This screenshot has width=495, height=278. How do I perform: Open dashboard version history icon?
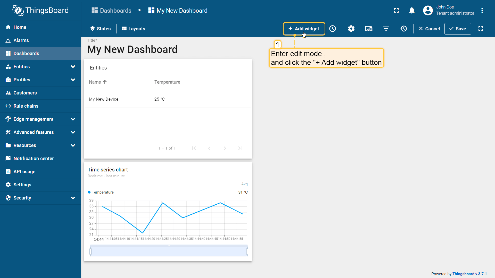tap(403, 29)
